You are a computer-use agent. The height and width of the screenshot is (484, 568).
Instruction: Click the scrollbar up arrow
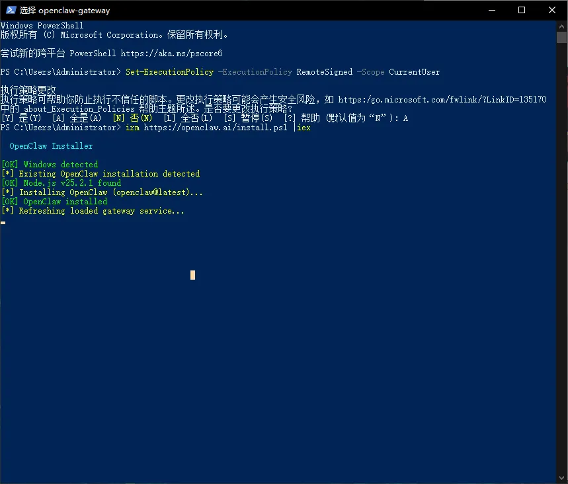(x=561, y=26)
